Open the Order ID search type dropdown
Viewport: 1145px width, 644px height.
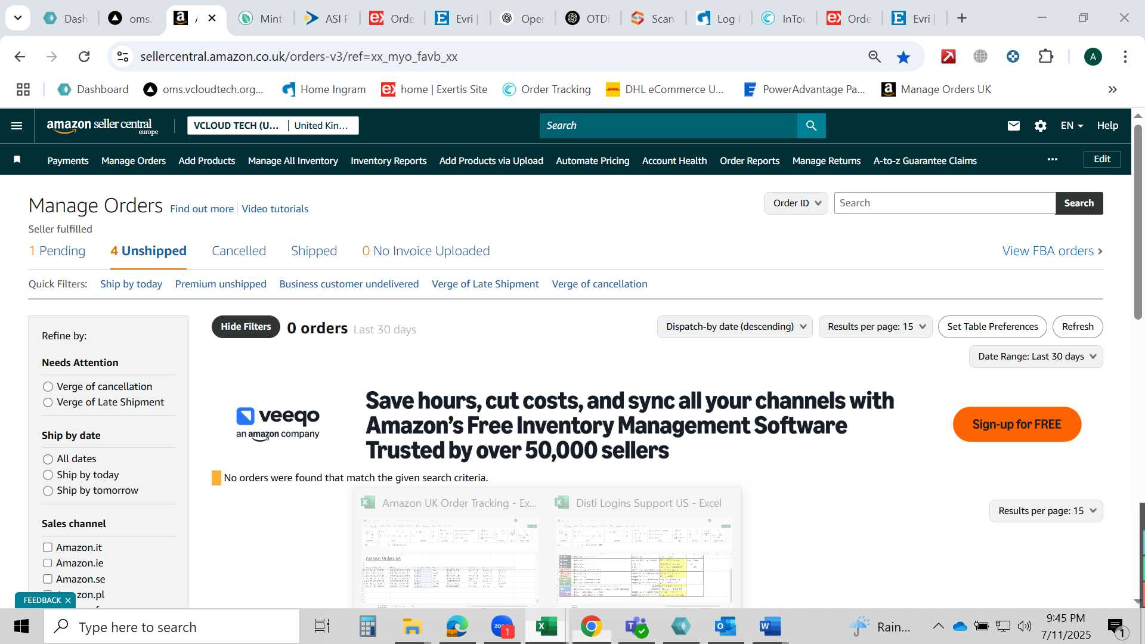[x=796, y=203]
